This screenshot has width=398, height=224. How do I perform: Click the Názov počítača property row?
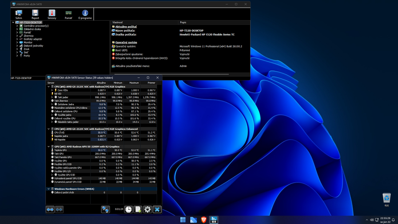(180, 30)
